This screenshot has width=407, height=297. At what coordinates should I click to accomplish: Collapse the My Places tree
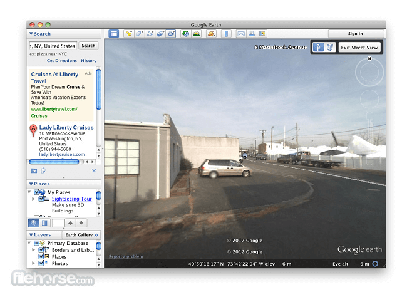click(29, 192)
